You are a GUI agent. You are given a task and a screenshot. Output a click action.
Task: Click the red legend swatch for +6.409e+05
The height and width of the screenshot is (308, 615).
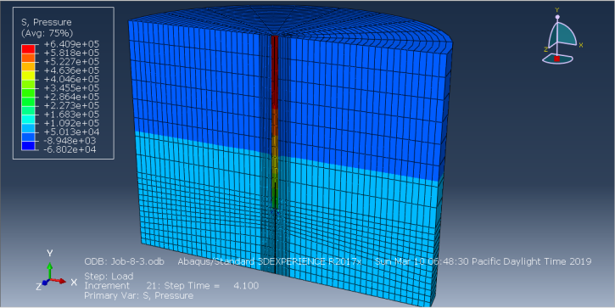click(28, 49)
